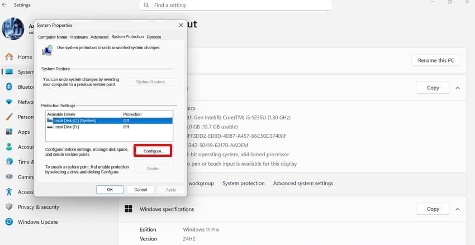Click the Settings back arrow
This screenshot has width=475, height=245.
pos(4,5)
